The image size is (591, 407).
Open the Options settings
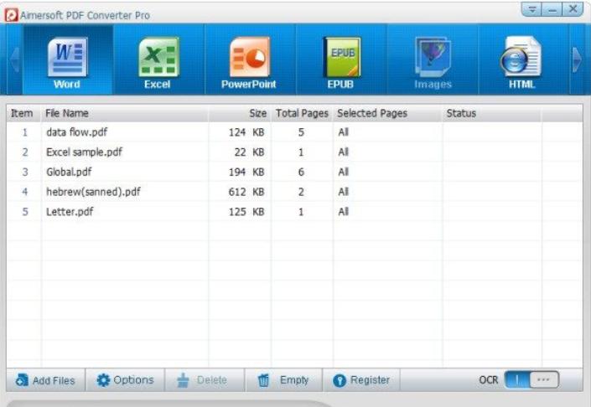click(x=125, y=380)
